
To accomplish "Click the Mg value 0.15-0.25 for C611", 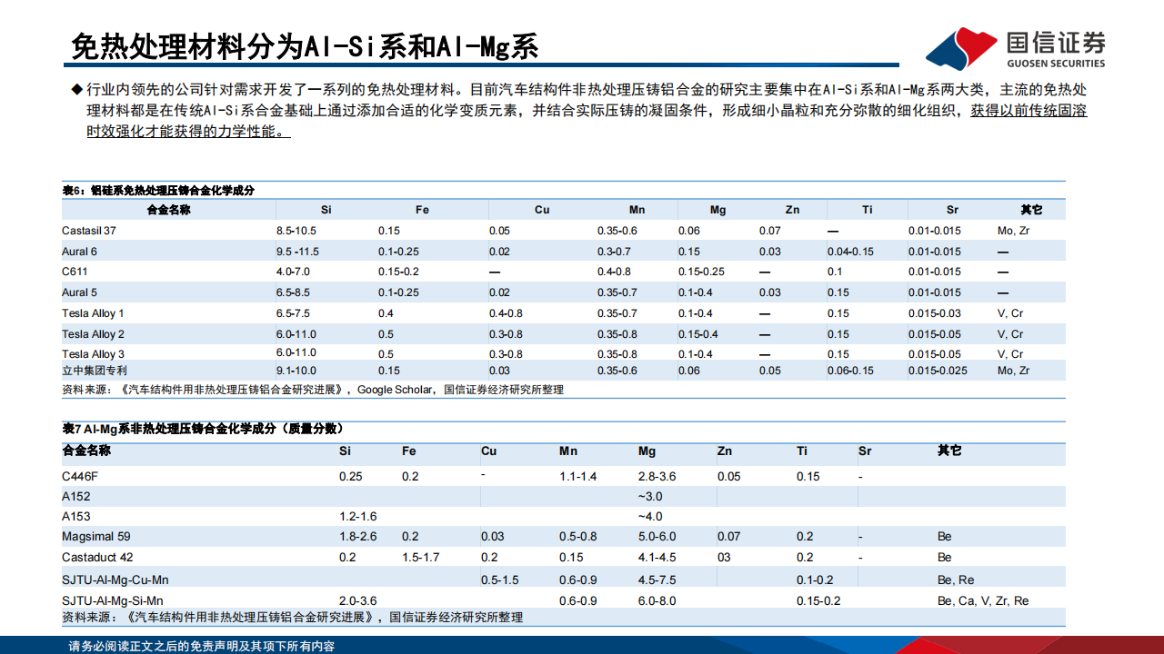I will click(701, 272).
